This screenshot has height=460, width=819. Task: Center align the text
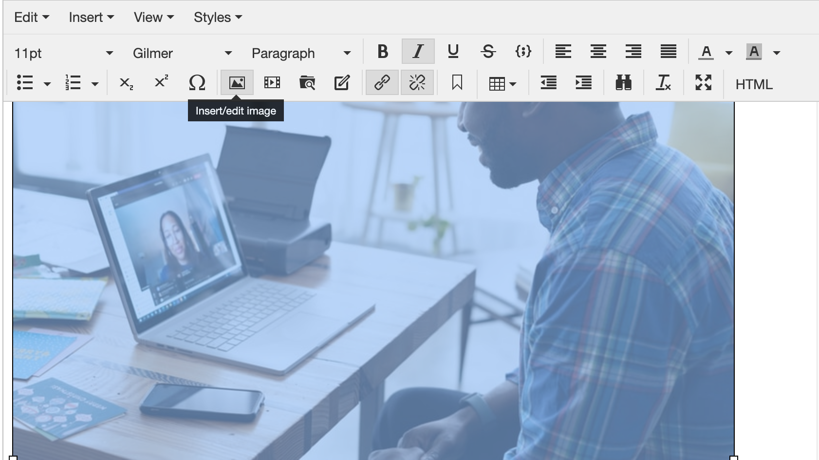[x=598, y=52]
